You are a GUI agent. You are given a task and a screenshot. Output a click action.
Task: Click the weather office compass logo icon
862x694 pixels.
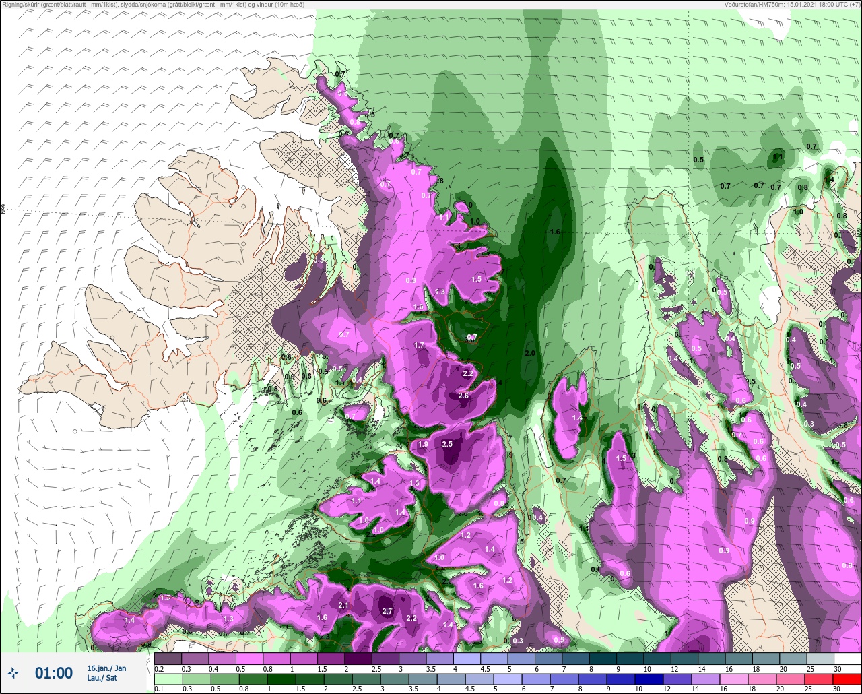click(13, 672)
